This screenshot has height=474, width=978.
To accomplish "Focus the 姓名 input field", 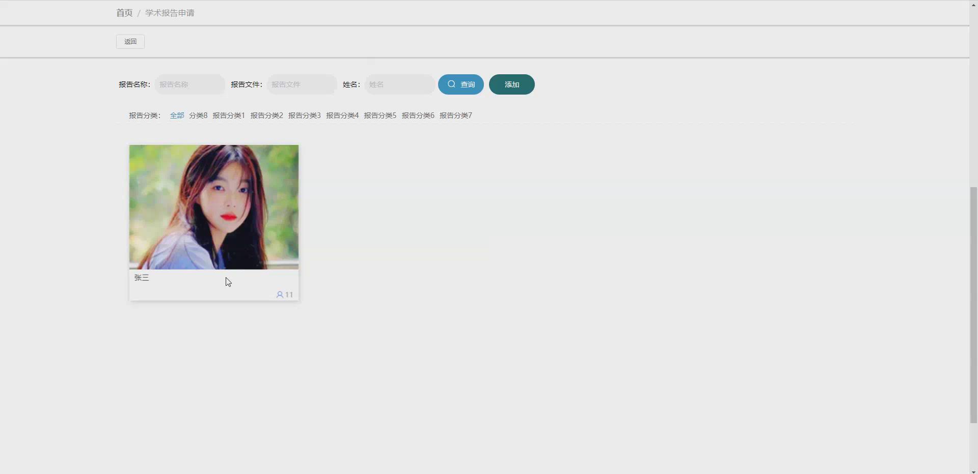I will (399, 84).
